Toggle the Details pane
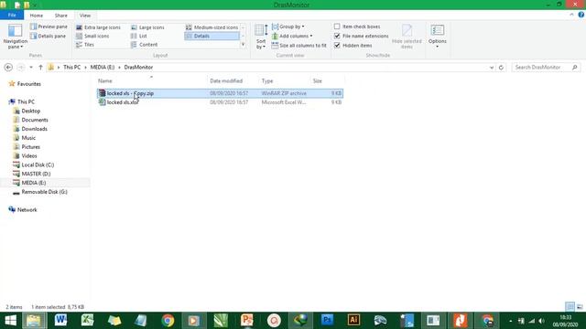Image resolution: width=586 pixels, height=329 pixels. (48, 37)
